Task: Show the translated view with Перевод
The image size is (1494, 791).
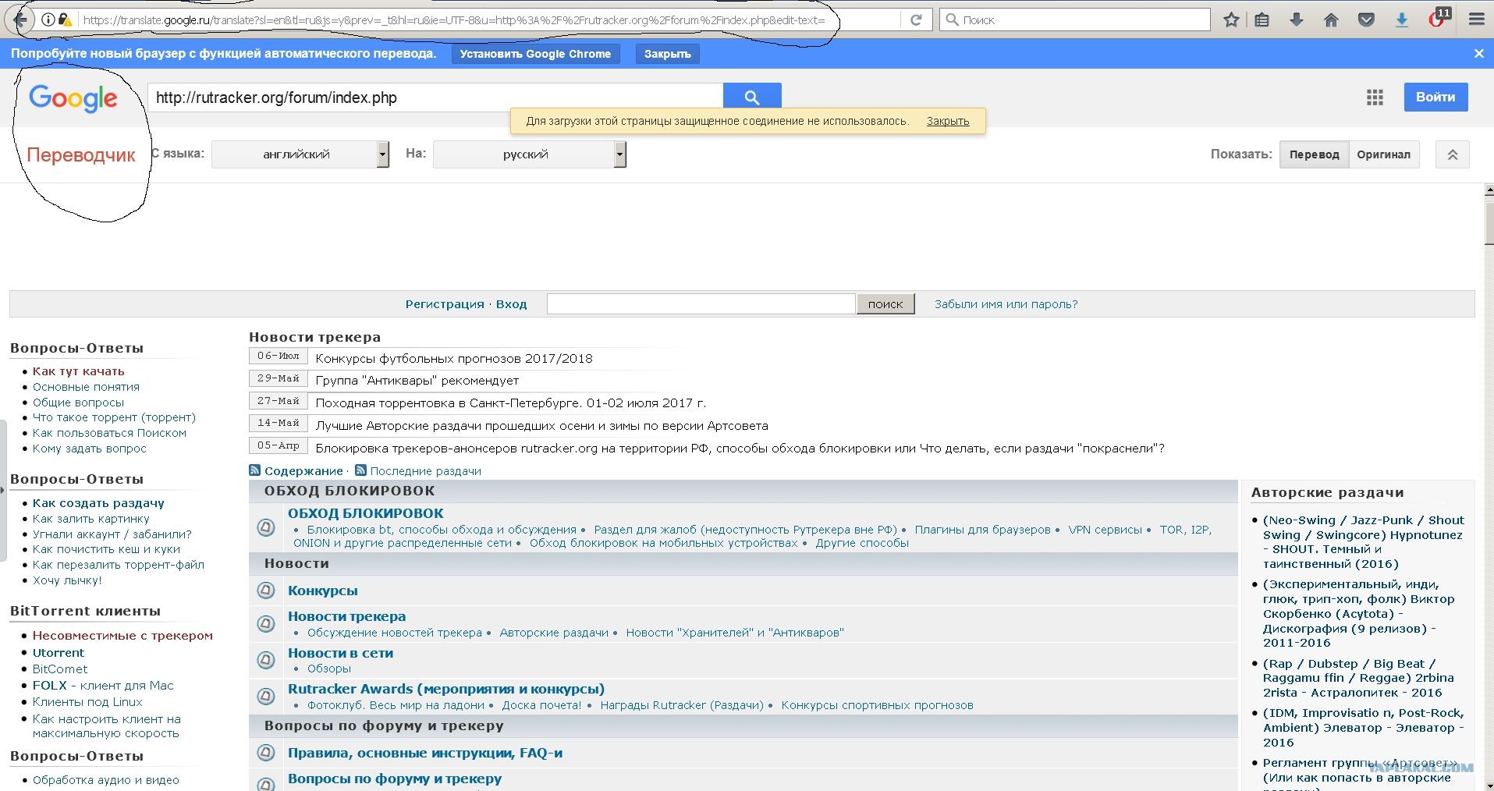Action: pos(1314,154)
